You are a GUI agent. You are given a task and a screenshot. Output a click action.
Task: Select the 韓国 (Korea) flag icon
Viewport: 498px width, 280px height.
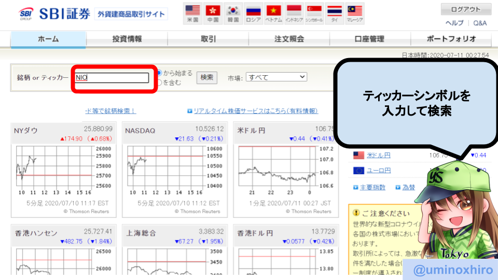tap(233, 13)
